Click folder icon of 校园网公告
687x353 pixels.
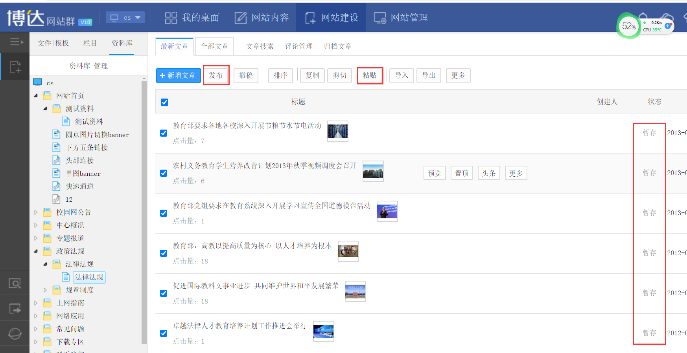coord(48,212)
